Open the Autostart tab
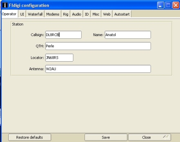 point(122,14)
